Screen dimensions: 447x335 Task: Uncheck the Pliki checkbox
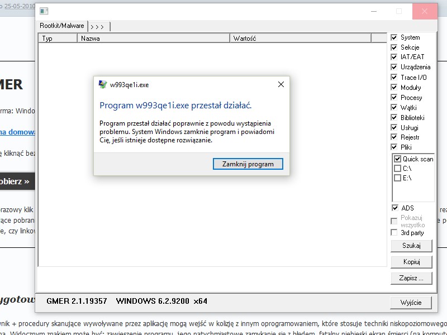tap(394, 147)
